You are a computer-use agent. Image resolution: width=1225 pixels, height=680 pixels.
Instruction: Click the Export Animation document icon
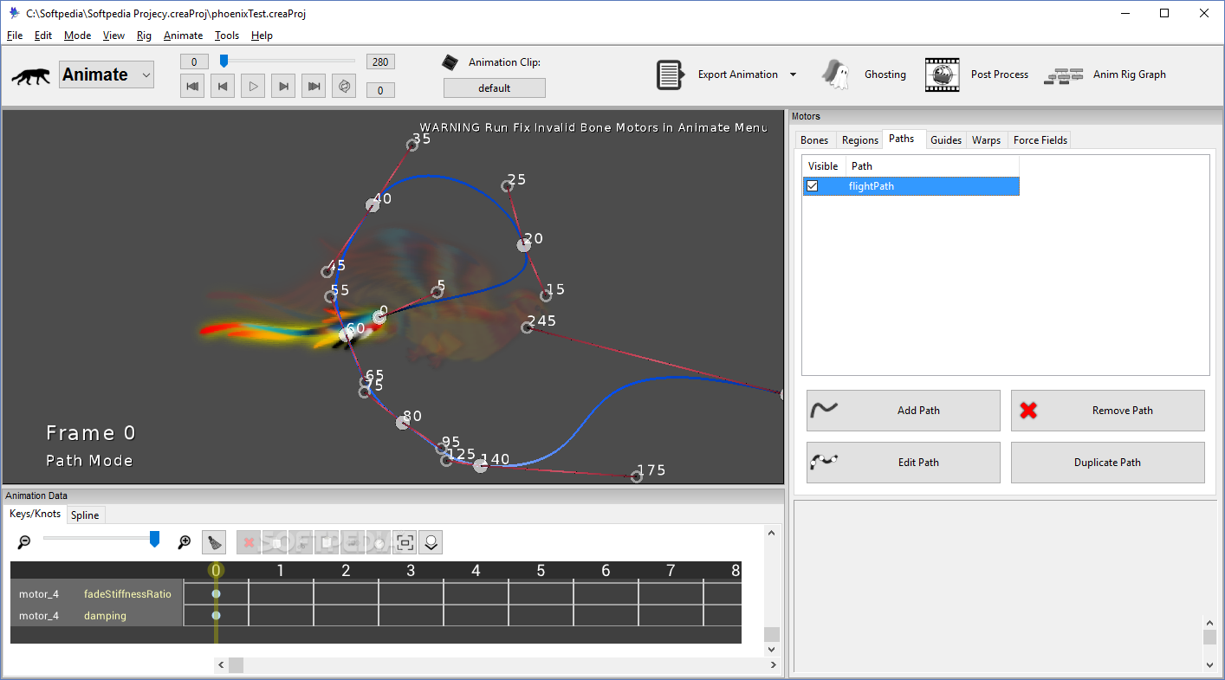click(x=670, y=74)
